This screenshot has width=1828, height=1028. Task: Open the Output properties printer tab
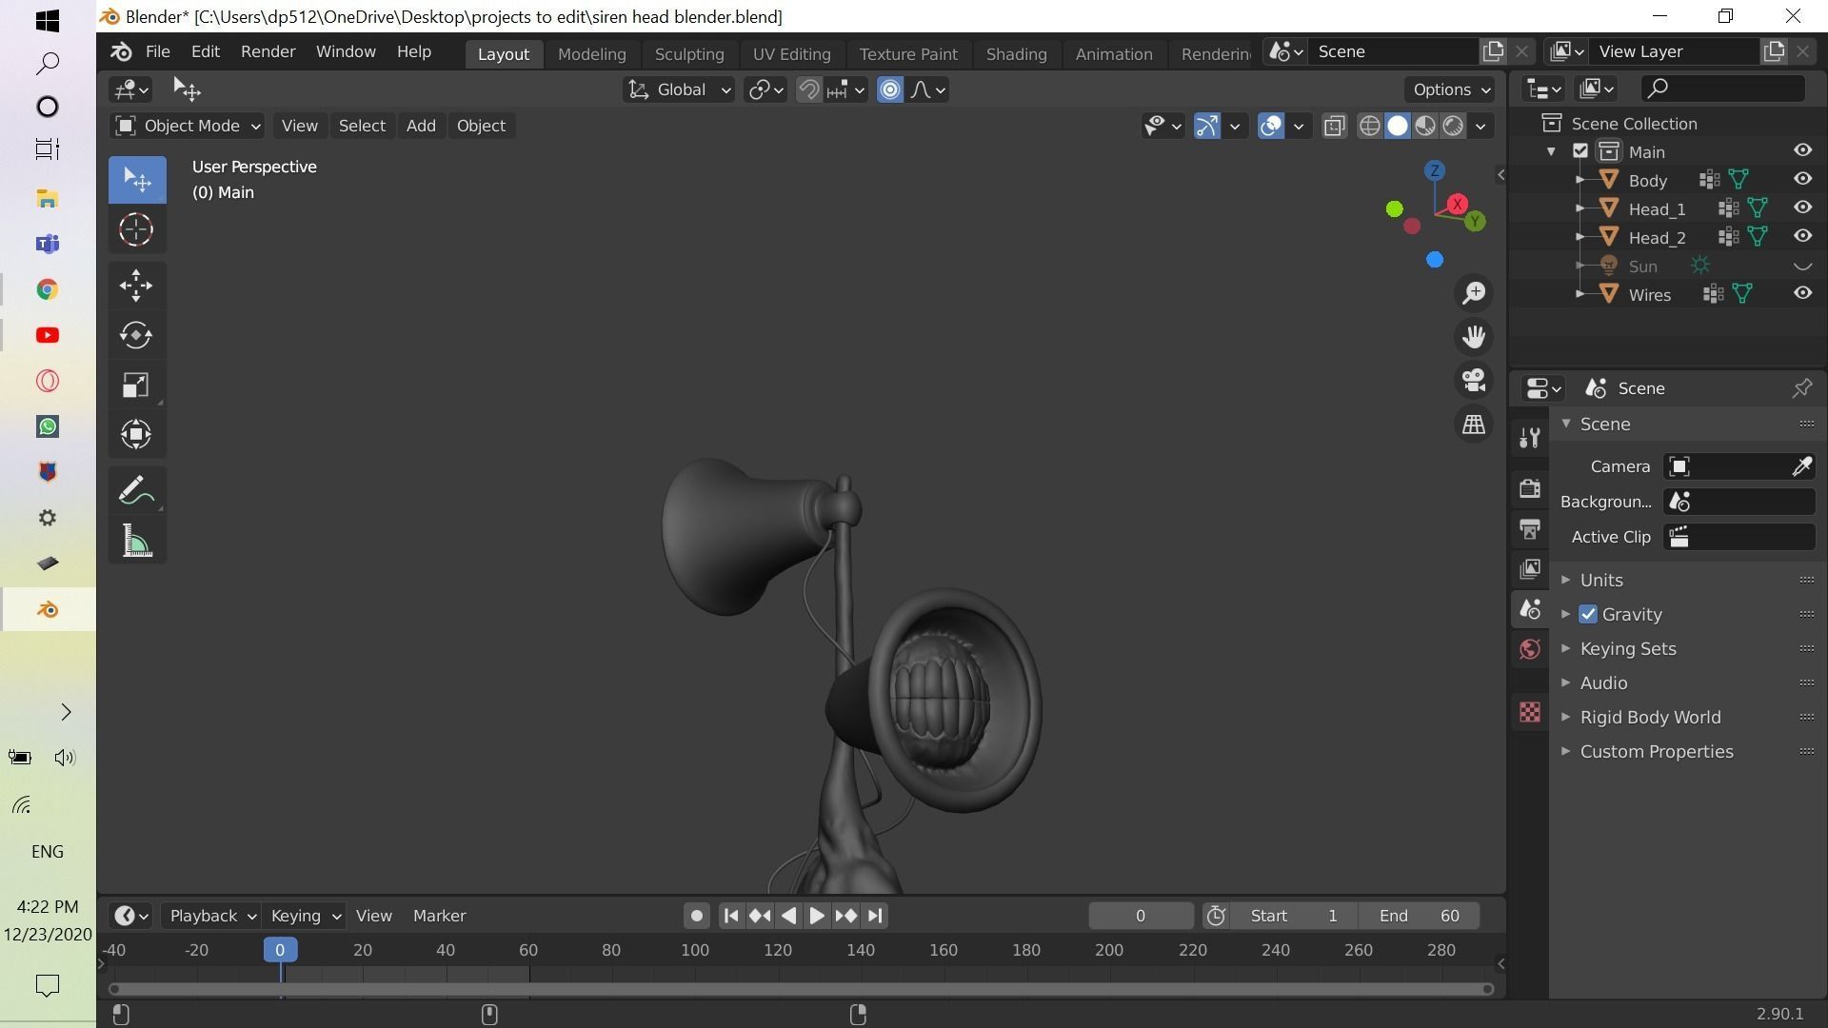(x=1530, y=528)
